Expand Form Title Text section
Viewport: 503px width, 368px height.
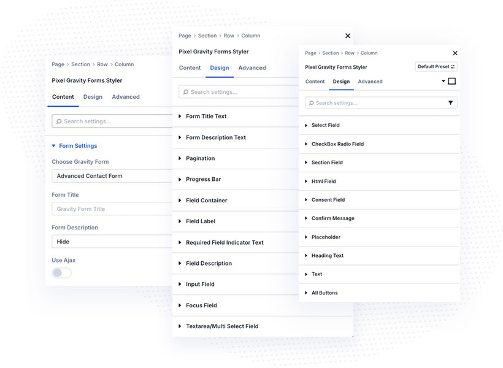click(x=236, y=117)
